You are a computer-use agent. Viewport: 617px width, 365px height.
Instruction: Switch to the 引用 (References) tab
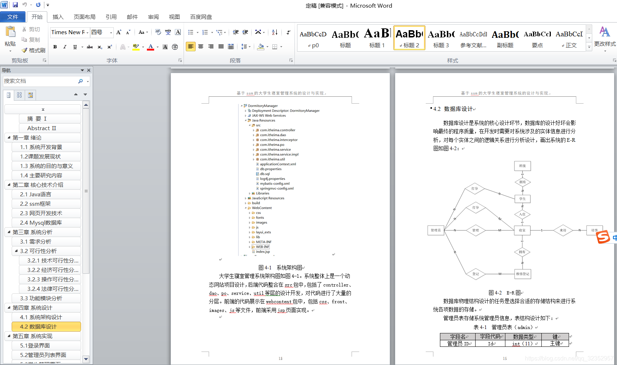click(x=111, y=17)
